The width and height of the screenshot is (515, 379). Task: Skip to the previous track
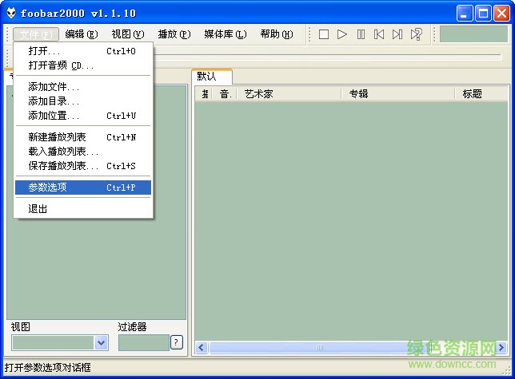tap(379, 34)
